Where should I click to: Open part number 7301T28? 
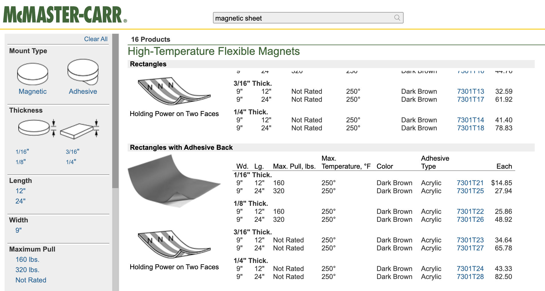(x=470, y=277)
